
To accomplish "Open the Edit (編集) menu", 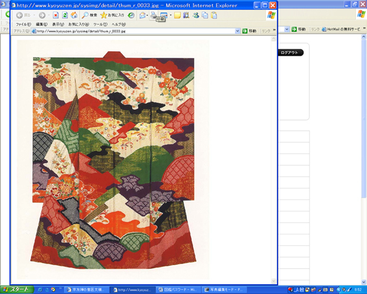I will pyautogui.click(x=41, y=25).
